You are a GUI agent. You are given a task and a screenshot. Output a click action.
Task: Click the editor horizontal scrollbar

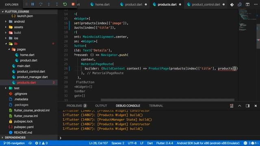(167, 100)
